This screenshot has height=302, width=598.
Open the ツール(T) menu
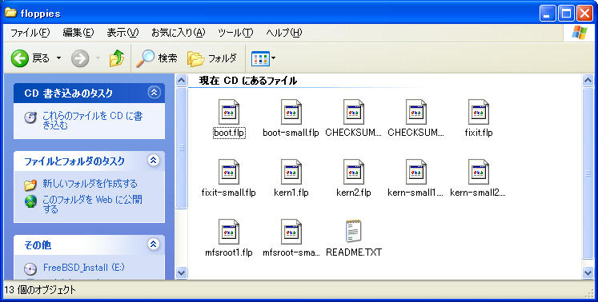(235, 33)
